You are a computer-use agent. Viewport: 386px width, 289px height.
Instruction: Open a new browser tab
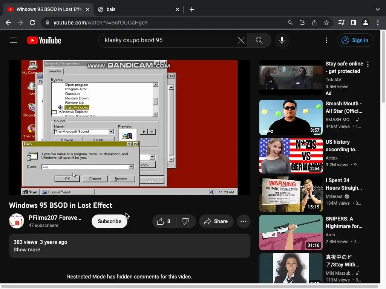pyautogui.click(x=192, y=9)
